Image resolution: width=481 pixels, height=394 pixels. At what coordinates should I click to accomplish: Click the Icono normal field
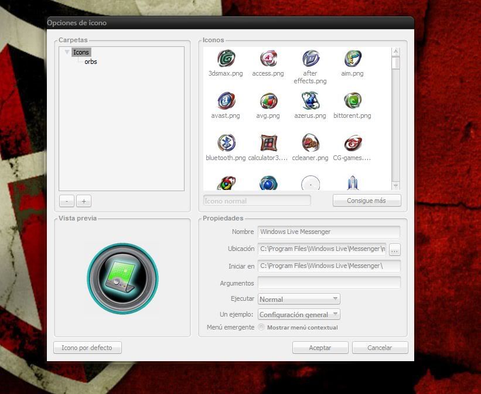click(257, 201)
